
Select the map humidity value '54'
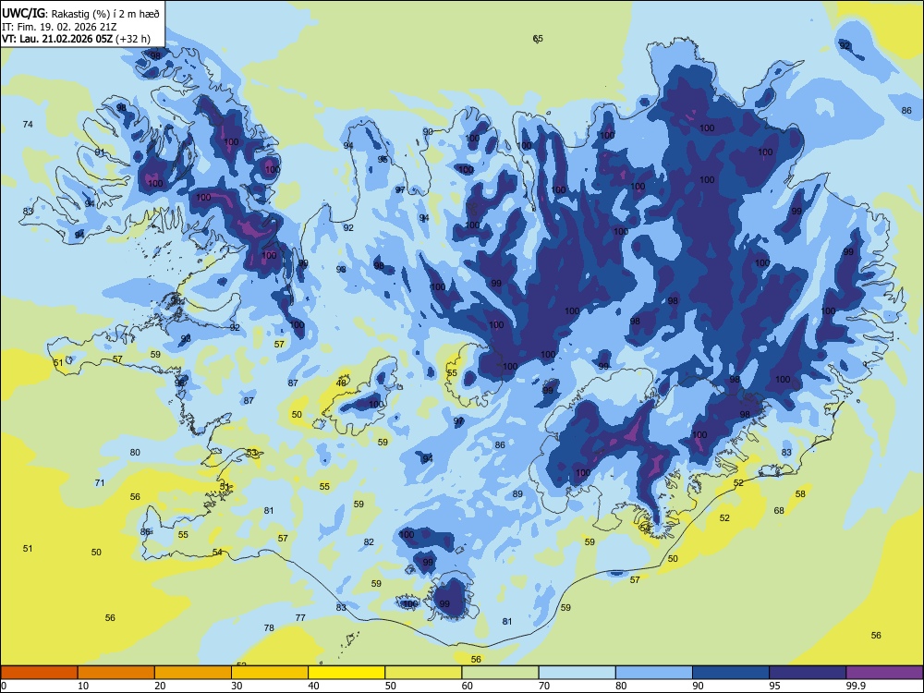(x=217, y=553)
